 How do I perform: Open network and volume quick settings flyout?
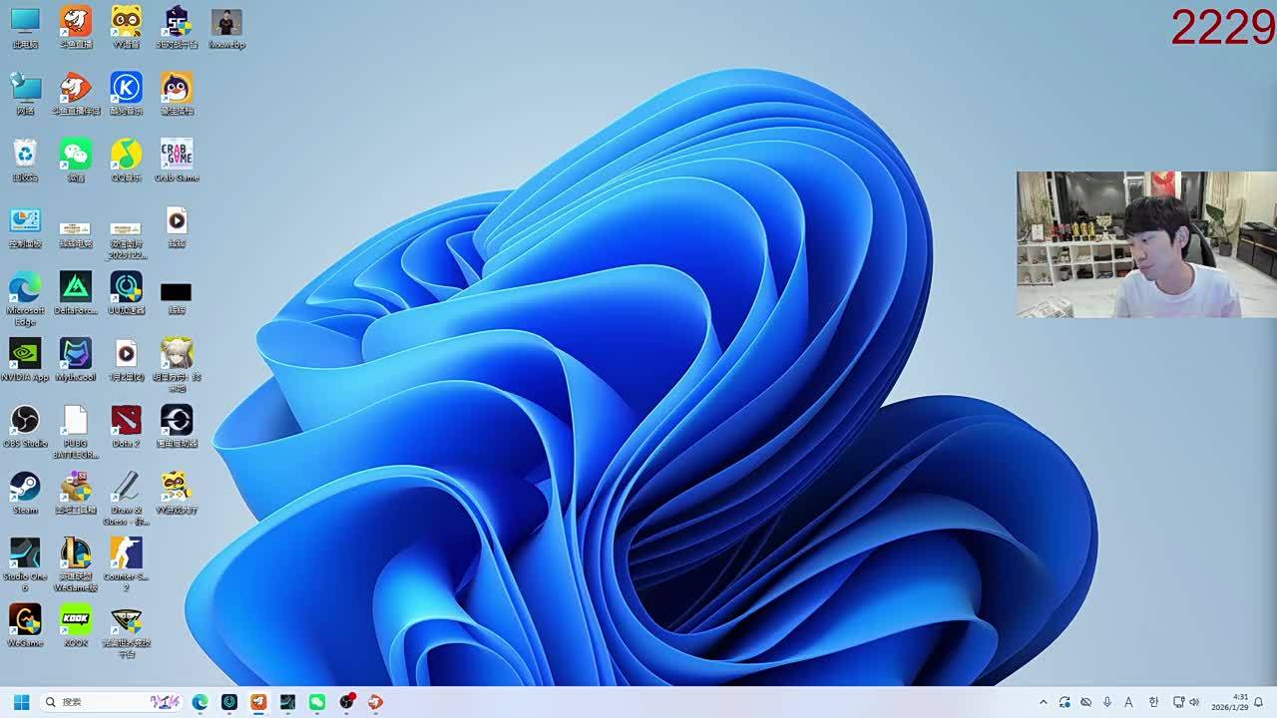pos(1186,702)
